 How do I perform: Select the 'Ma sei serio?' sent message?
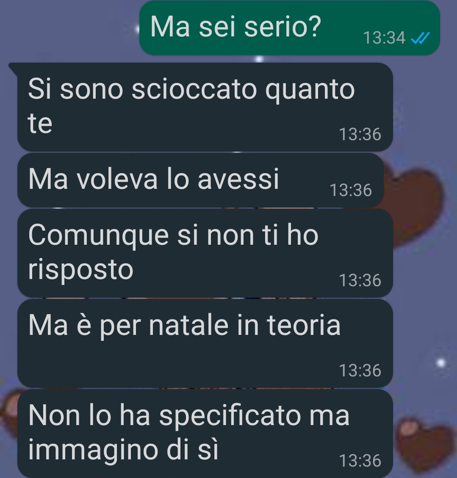point(289,28)
